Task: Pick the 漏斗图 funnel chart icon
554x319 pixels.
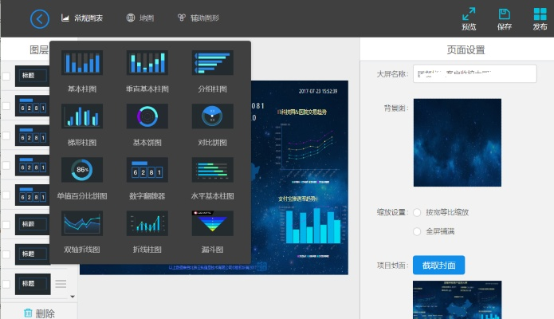Action: click(x=212, y=223)
